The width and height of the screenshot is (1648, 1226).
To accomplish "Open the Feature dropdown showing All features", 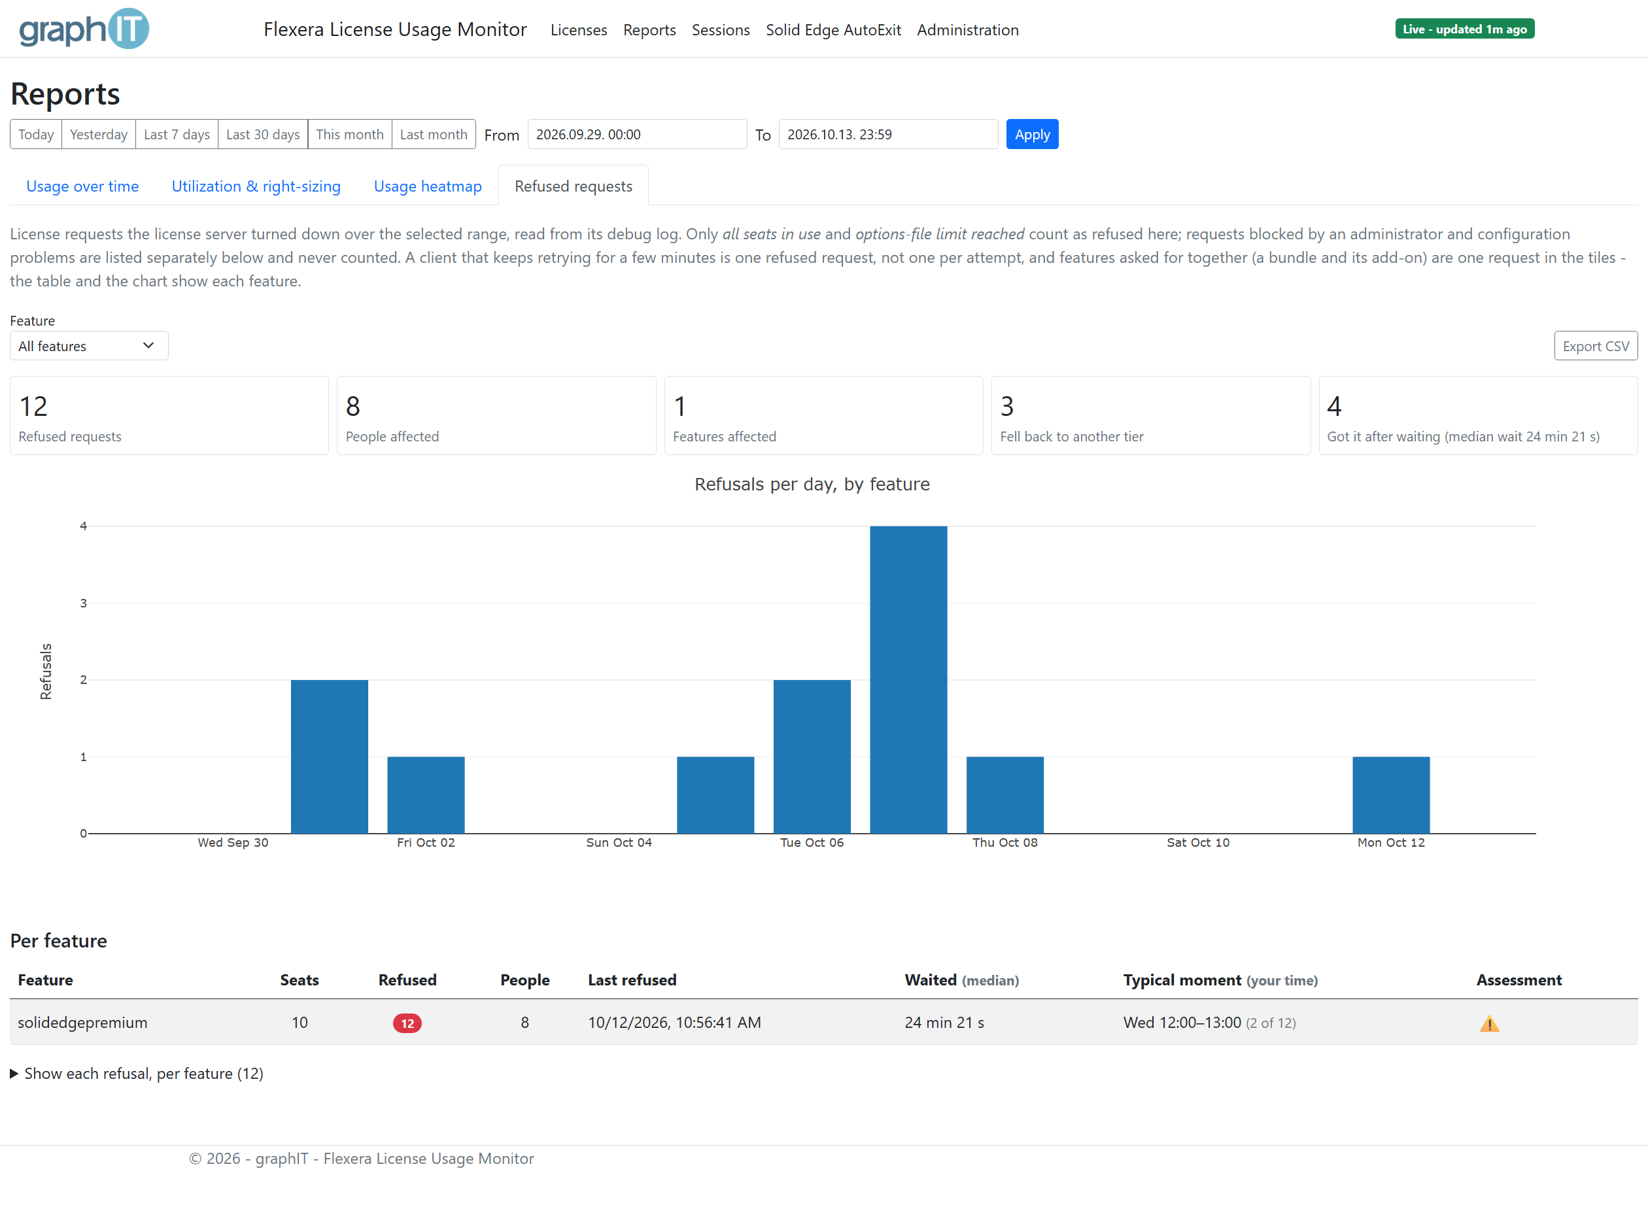I will [89, 346].
